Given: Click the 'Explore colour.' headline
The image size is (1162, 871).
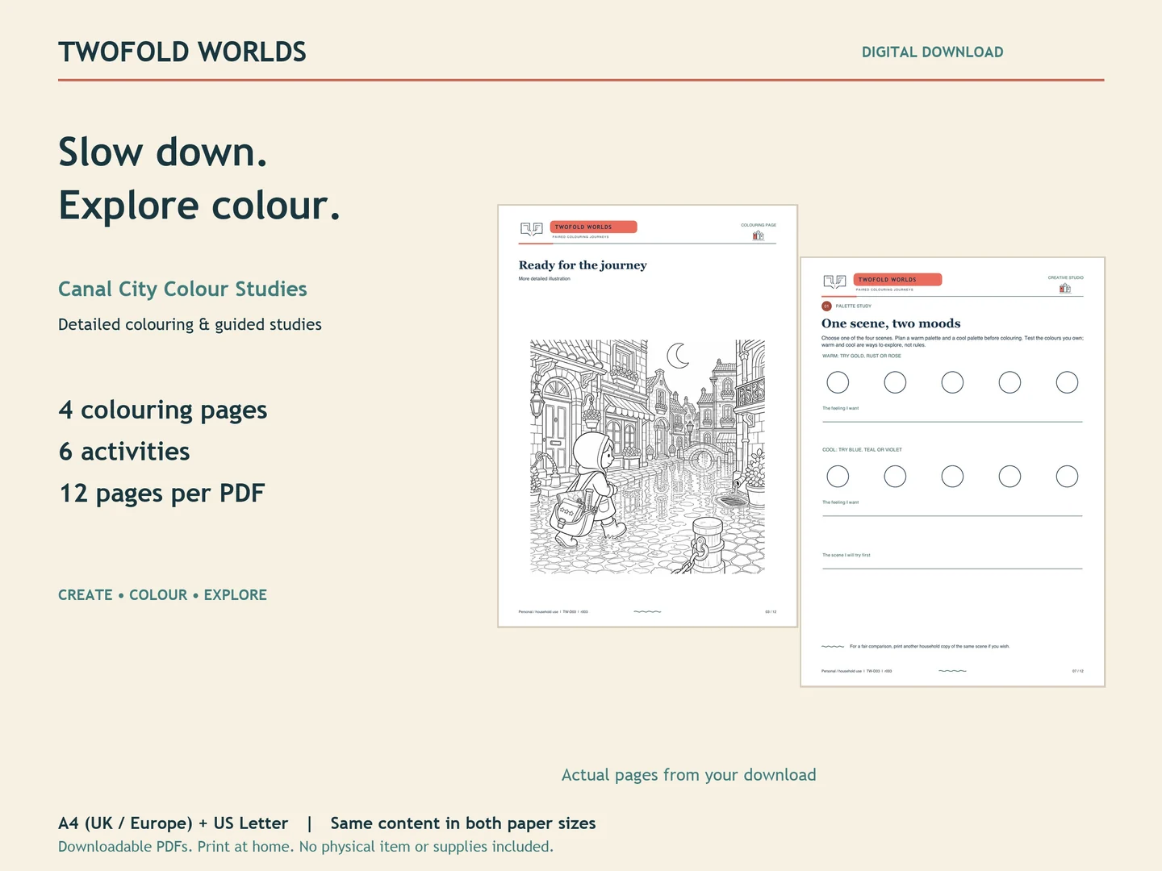Looking at the screenshot, I should click(199, 206).
